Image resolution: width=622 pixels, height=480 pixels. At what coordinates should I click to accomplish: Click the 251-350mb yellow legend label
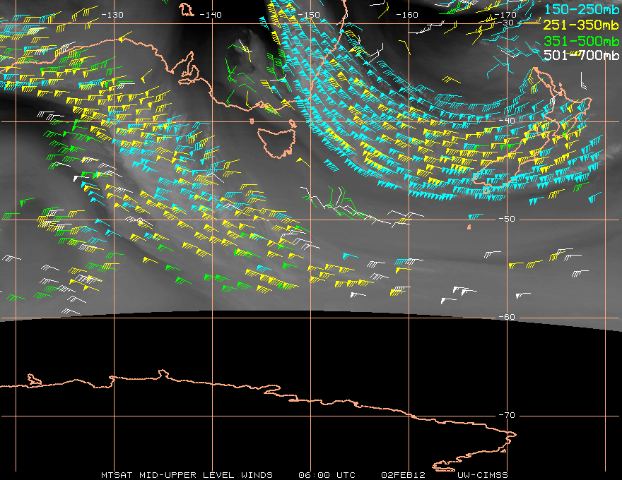581,25
